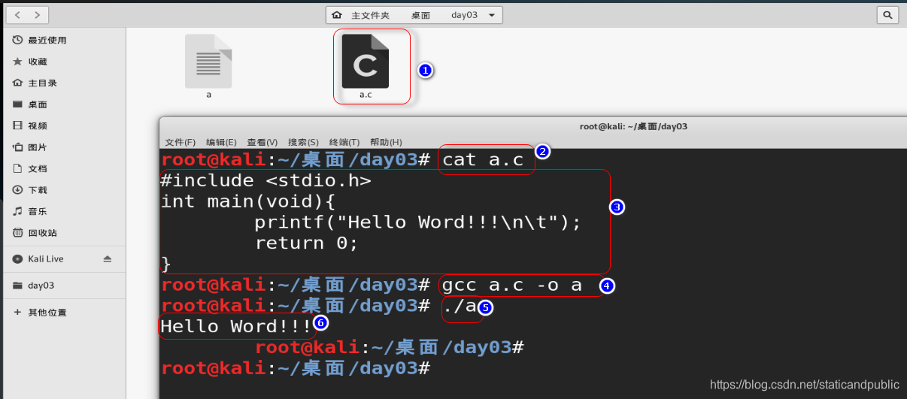The height and width of the screenshot is (399, 907).
Task: Click the clock icon beside 最近使用
Action: point(17,40)
